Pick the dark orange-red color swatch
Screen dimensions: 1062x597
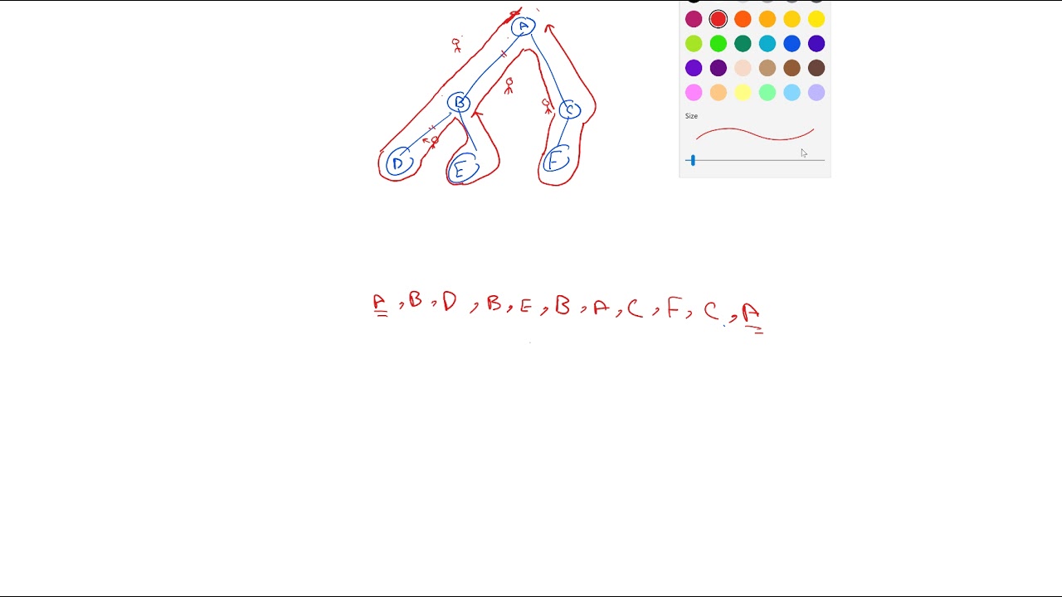pyautogui.click(x=743, y=19)
